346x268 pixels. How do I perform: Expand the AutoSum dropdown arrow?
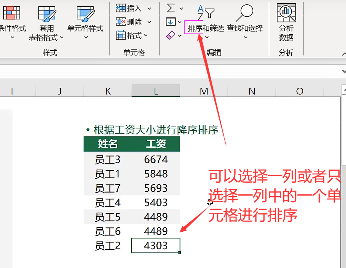[181, 9]
